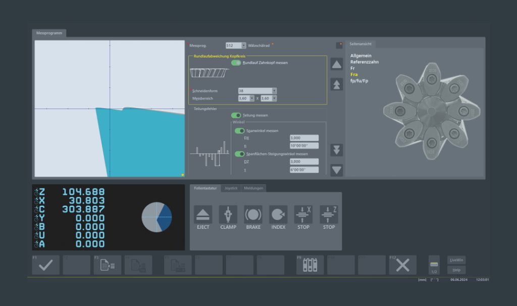
Task: Click the DX value input field
Action: point(304,138)
